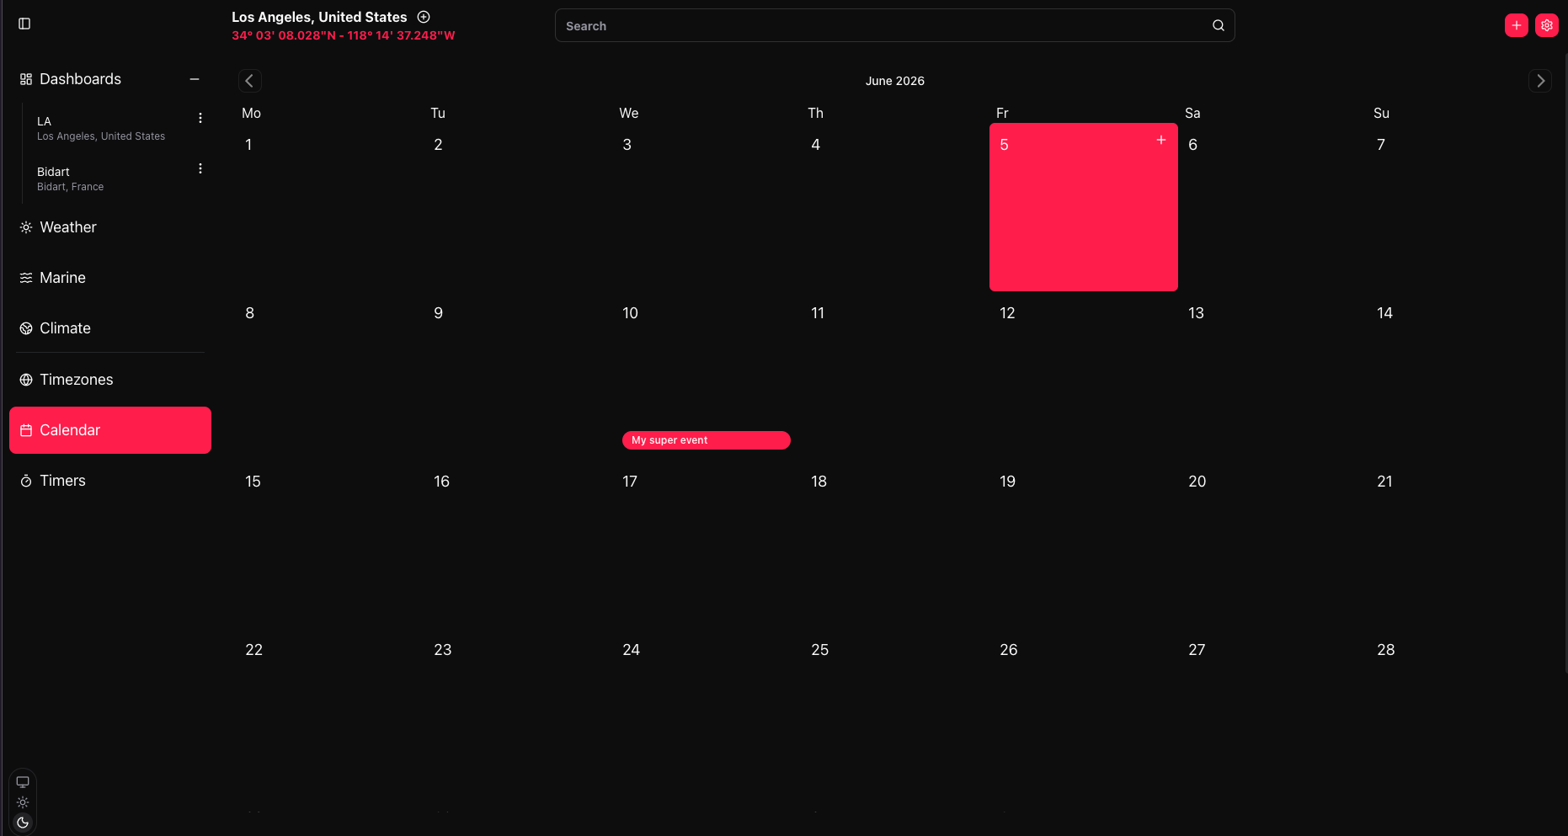Select June 14 in calendar
The height and width of the screenshot is (836, 1568).
pos(1461,375)
